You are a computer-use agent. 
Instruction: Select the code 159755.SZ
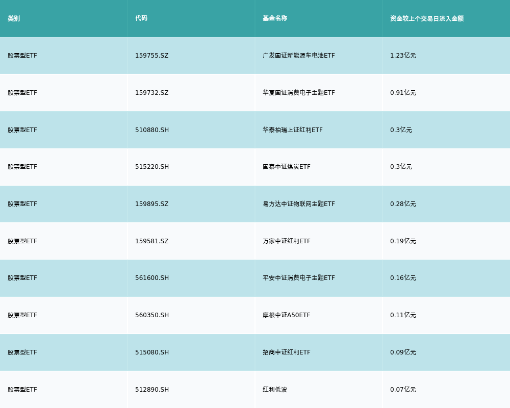(152, 56)
